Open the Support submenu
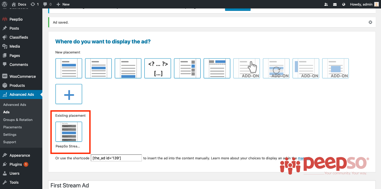381x189 pixels. point(10,142)
